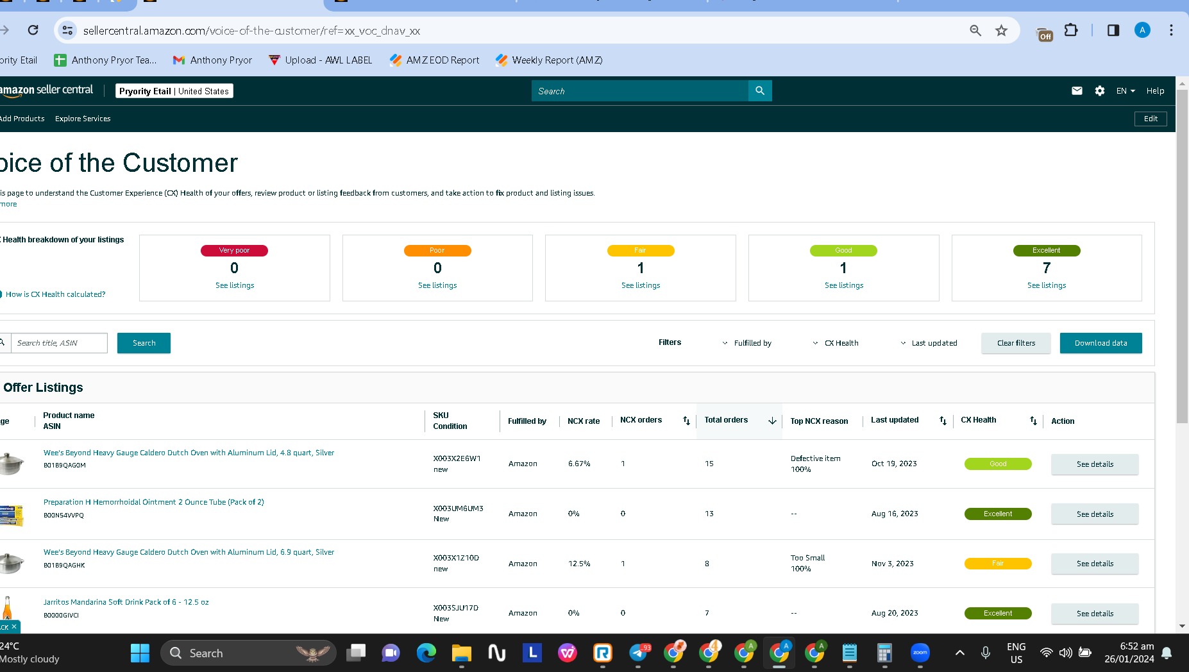Sort by CX Health arrows icon
This screenshot has width=1189, height=672.
[1033, 421]
